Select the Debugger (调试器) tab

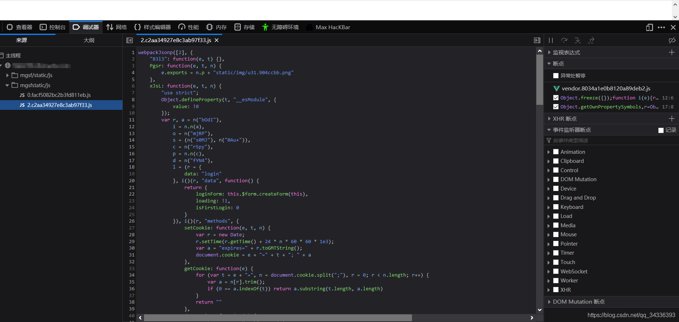(x=86, y=27)
